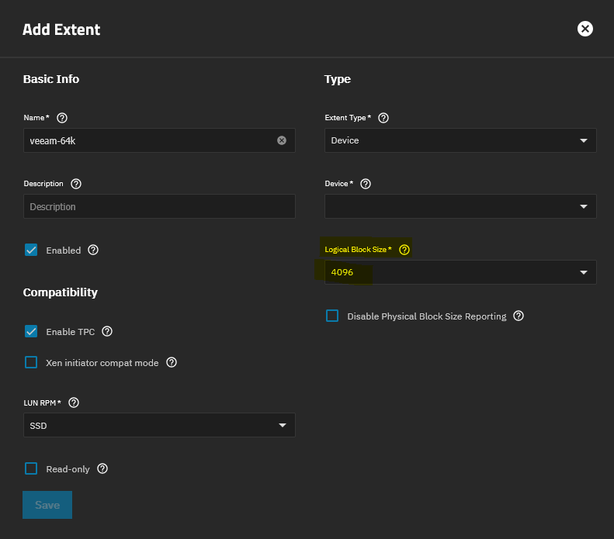This screenshot has width=614, height=539.
Task: Click the Save button
Action: click(x=47, y=505)
